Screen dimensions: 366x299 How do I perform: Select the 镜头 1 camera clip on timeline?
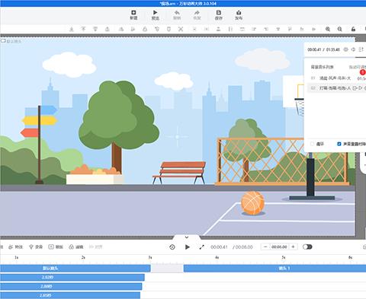[274, 269]
